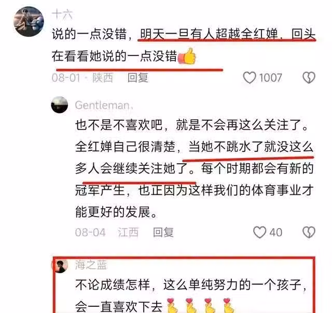Open Gentleman's profile avatar
The height and width of the screenshot is (313, 332).
(x=60, y=105)
